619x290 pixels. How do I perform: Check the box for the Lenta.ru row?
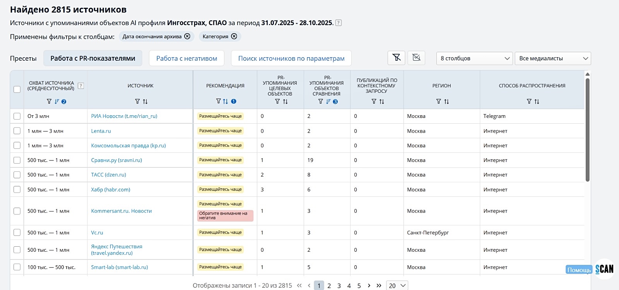(17, 131)
